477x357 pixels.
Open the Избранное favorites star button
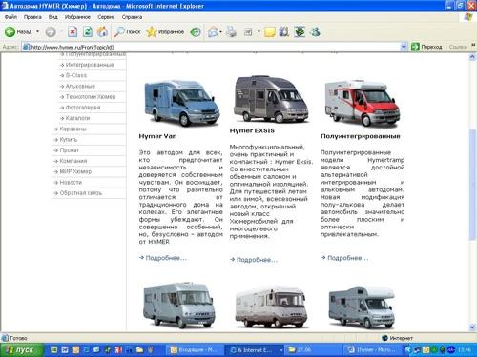[165, 31]
